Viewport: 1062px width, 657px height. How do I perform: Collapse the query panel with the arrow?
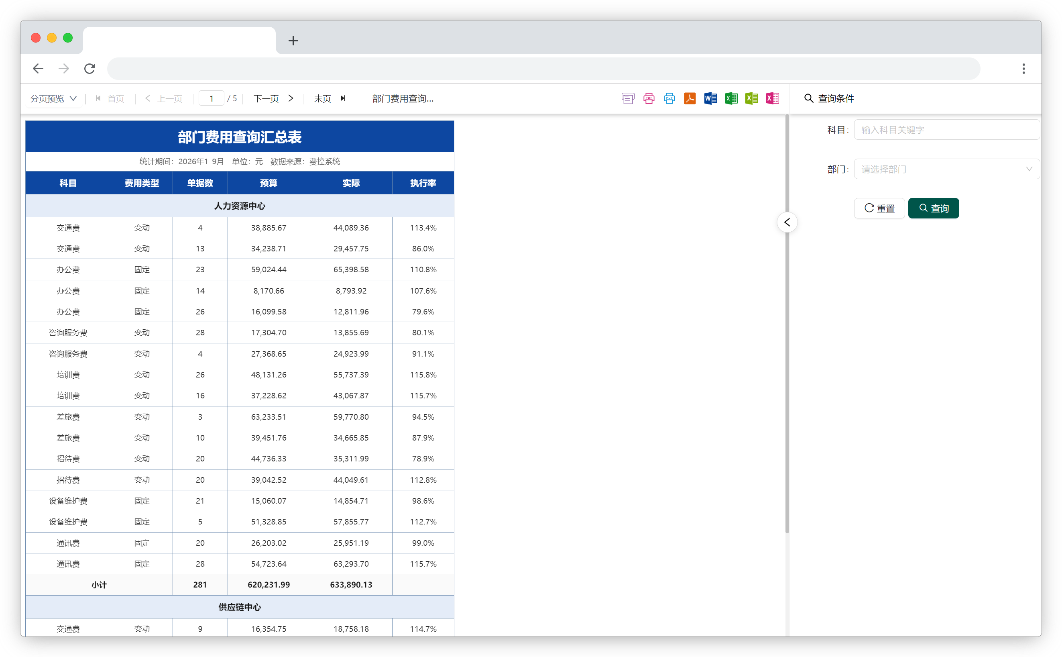point(787,222)
